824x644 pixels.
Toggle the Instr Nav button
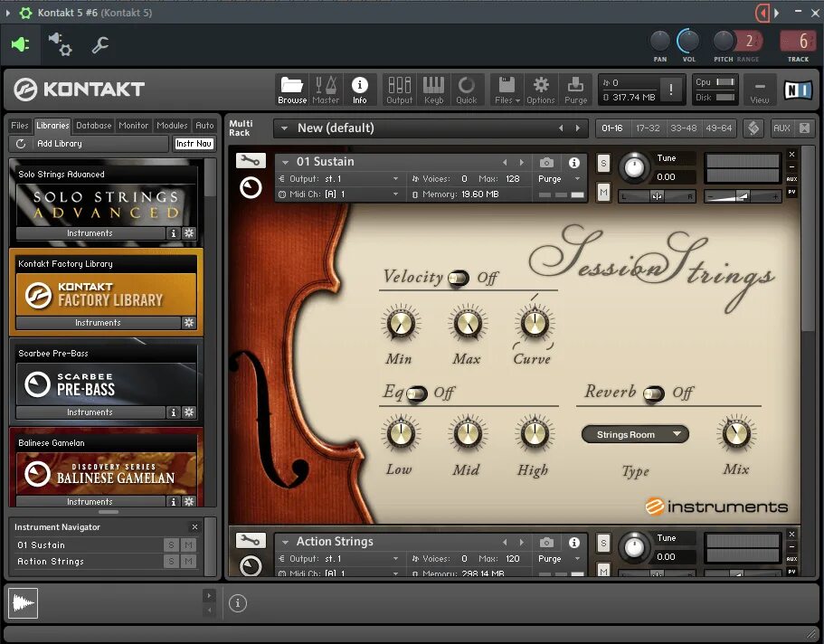[x=194, y=144]
